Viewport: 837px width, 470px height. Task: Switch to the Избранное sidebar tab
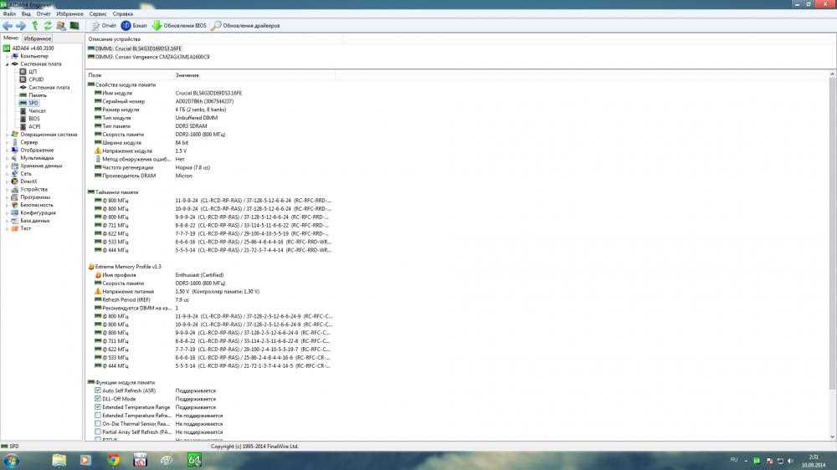click(38, 39)
